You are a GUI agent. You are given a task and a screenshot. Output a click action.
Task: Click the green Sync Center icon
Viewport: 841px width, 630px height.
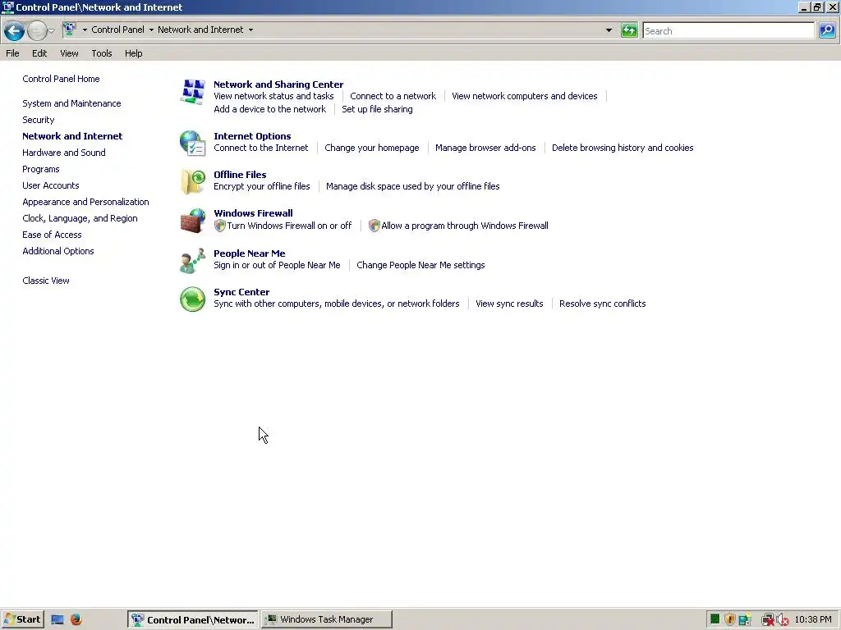click(192, 299)
